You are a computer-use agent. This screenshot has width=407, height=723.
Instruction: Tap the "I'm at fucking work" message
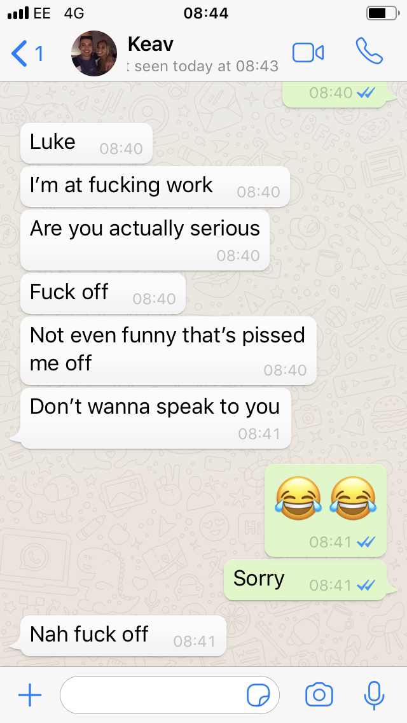pyautogui.click(x=155, y=186)
